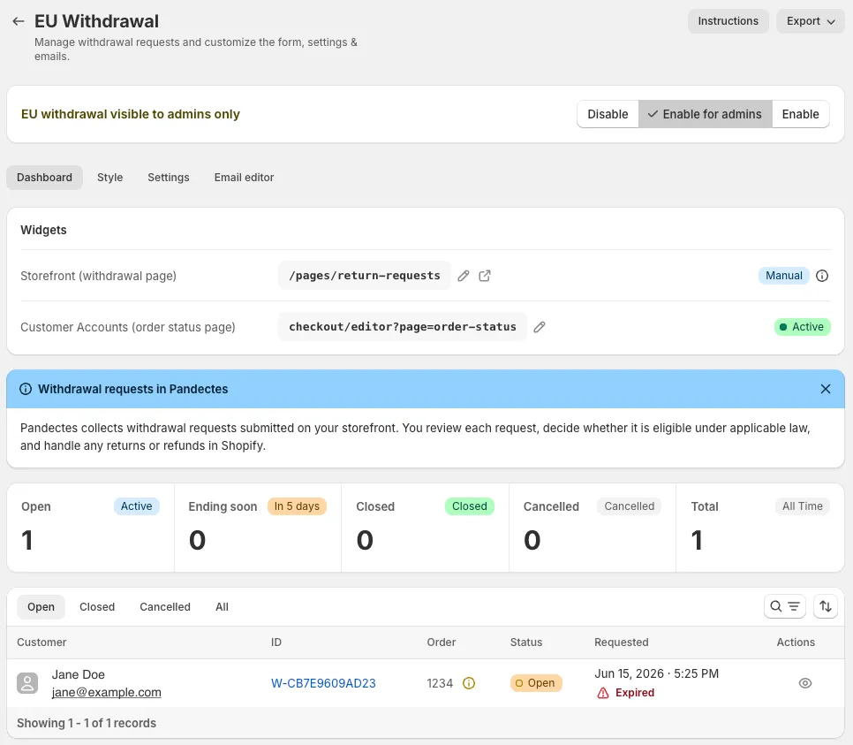Click the In 5 days badge
This screenshot has height=745, width=853.
[297, 506]
